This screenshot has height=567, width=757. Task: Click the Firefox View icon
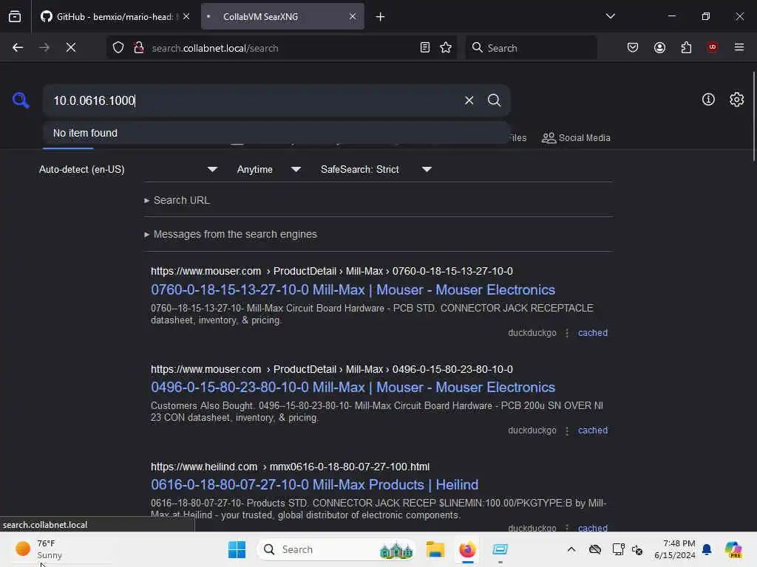15,16
